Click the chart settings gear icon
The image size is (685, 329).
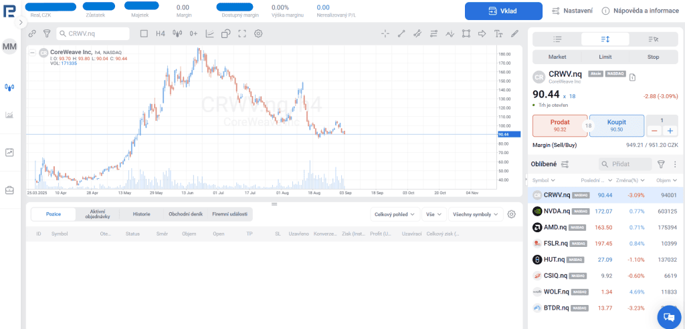tap(258, 33)
